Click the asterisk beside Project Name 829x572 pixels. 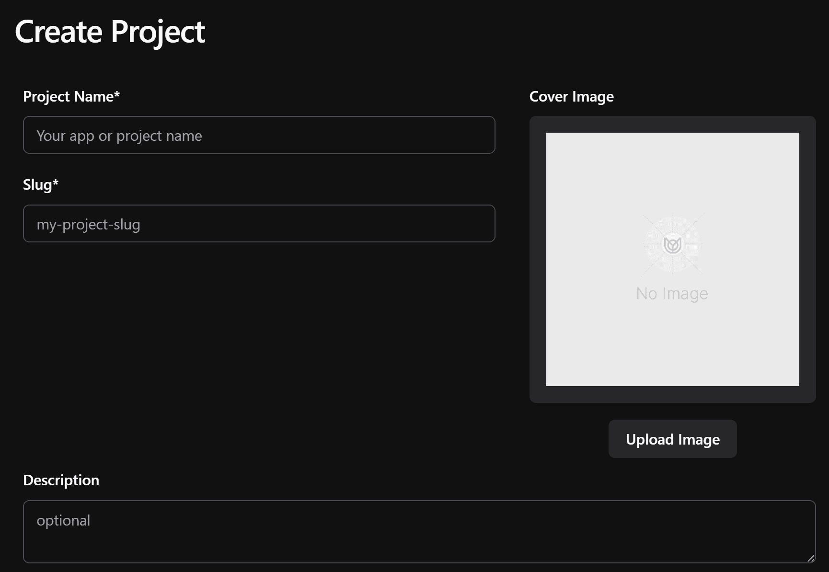click(117, 94)
